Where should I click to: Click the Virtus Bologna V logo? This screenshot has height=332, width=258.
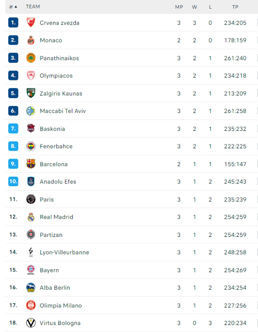click(x=31, y=323)
